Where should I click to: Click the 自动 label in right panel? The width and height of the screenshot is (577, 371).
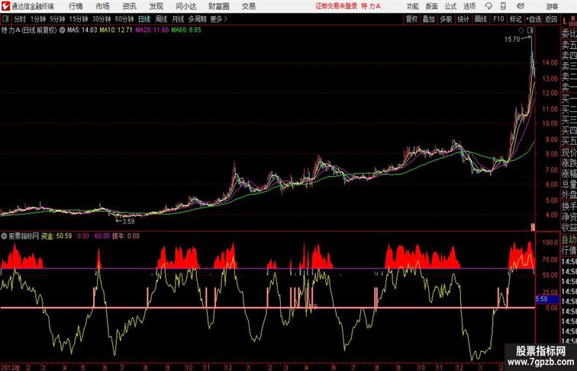tap(569, 240)
